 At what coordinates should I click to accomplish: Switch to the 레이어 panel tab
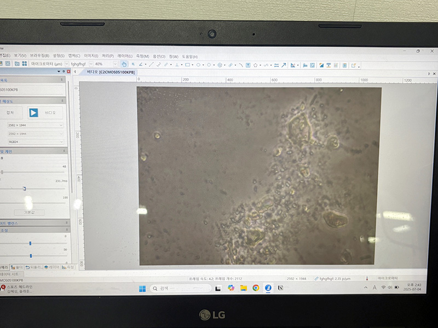pyautogui.click(x=52, y=267)
